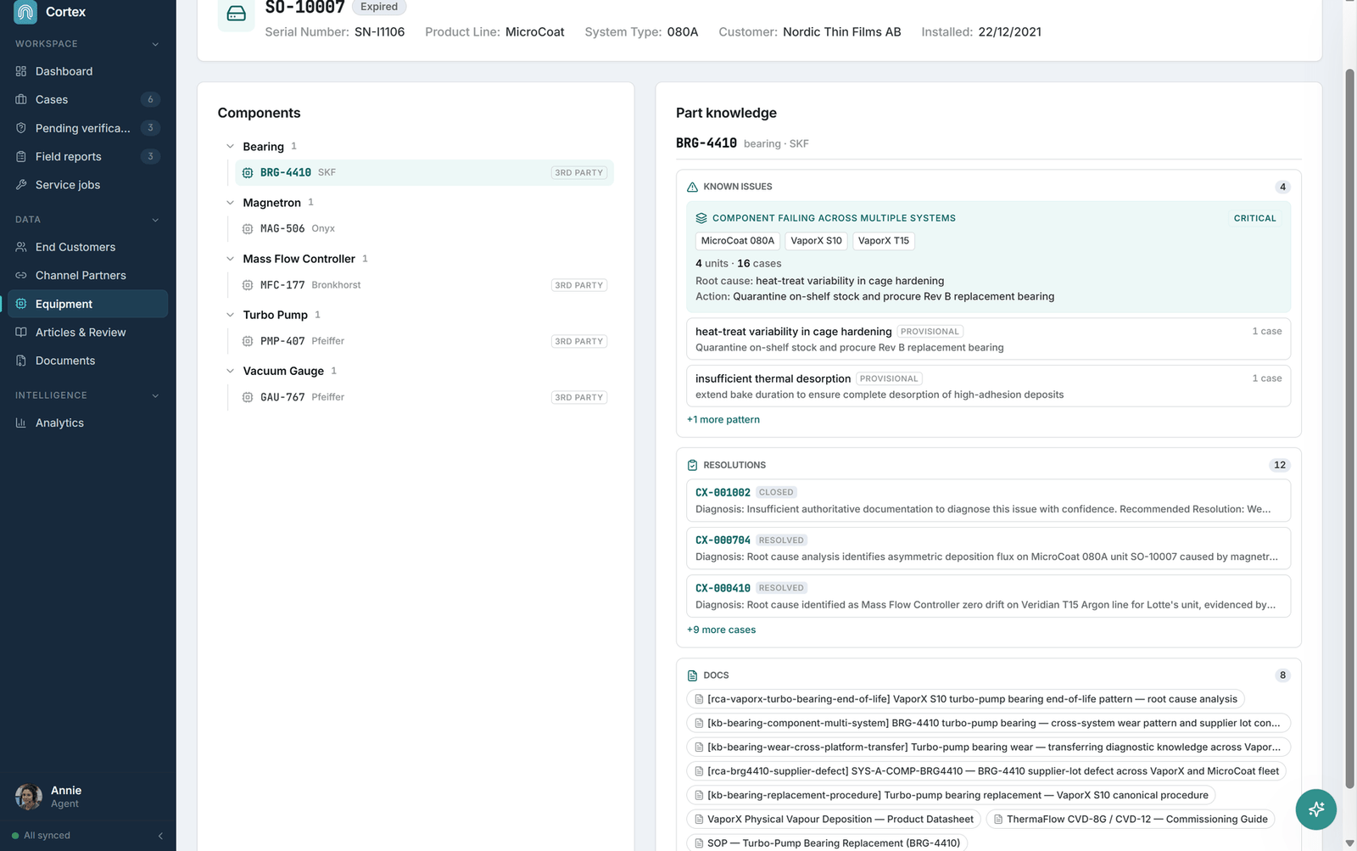Image resolution: width=1357 pixels, height=851 pixels.
Task: Click the Cortex logo icon
Action: (25, 12)
